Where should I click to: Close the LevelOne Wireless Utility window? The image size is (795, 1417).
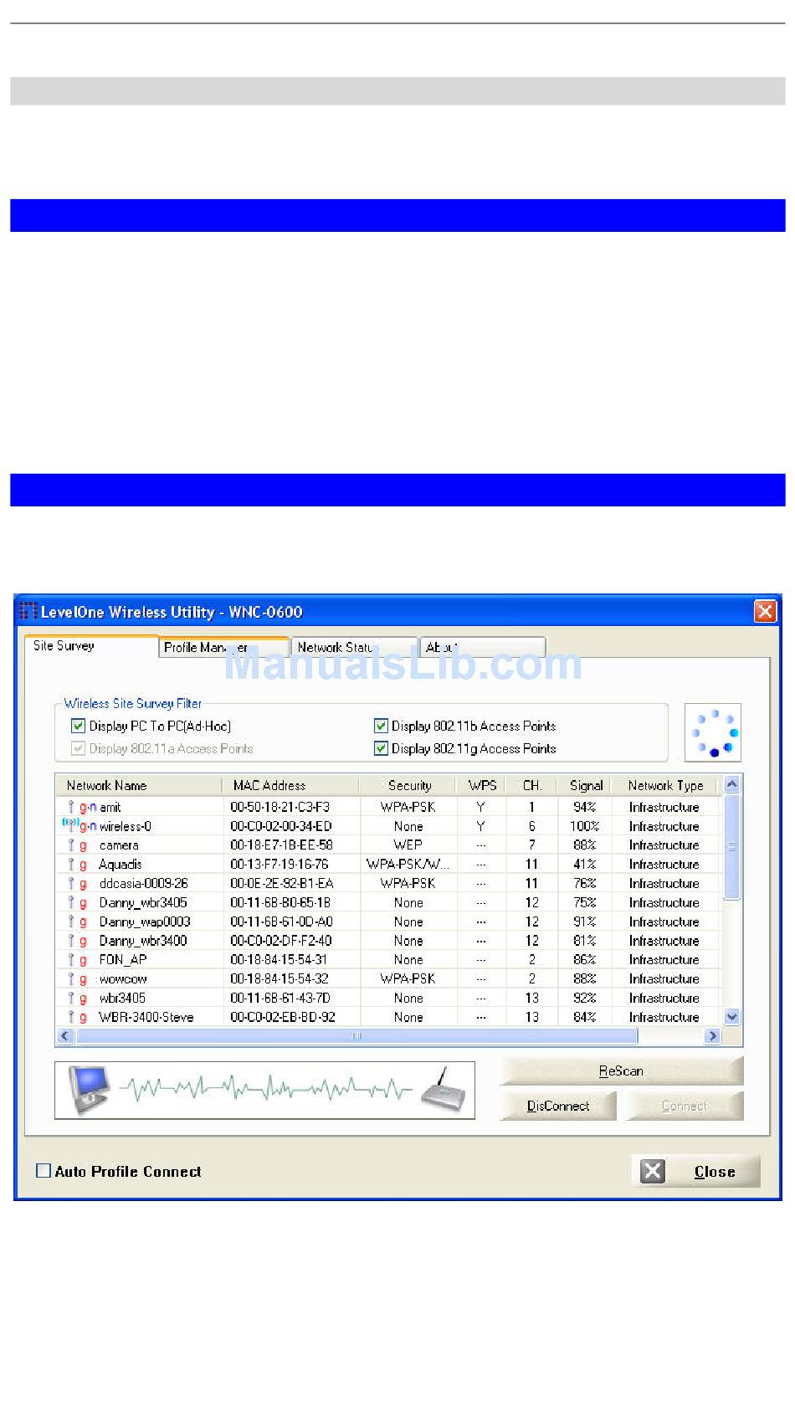(765, 611)
